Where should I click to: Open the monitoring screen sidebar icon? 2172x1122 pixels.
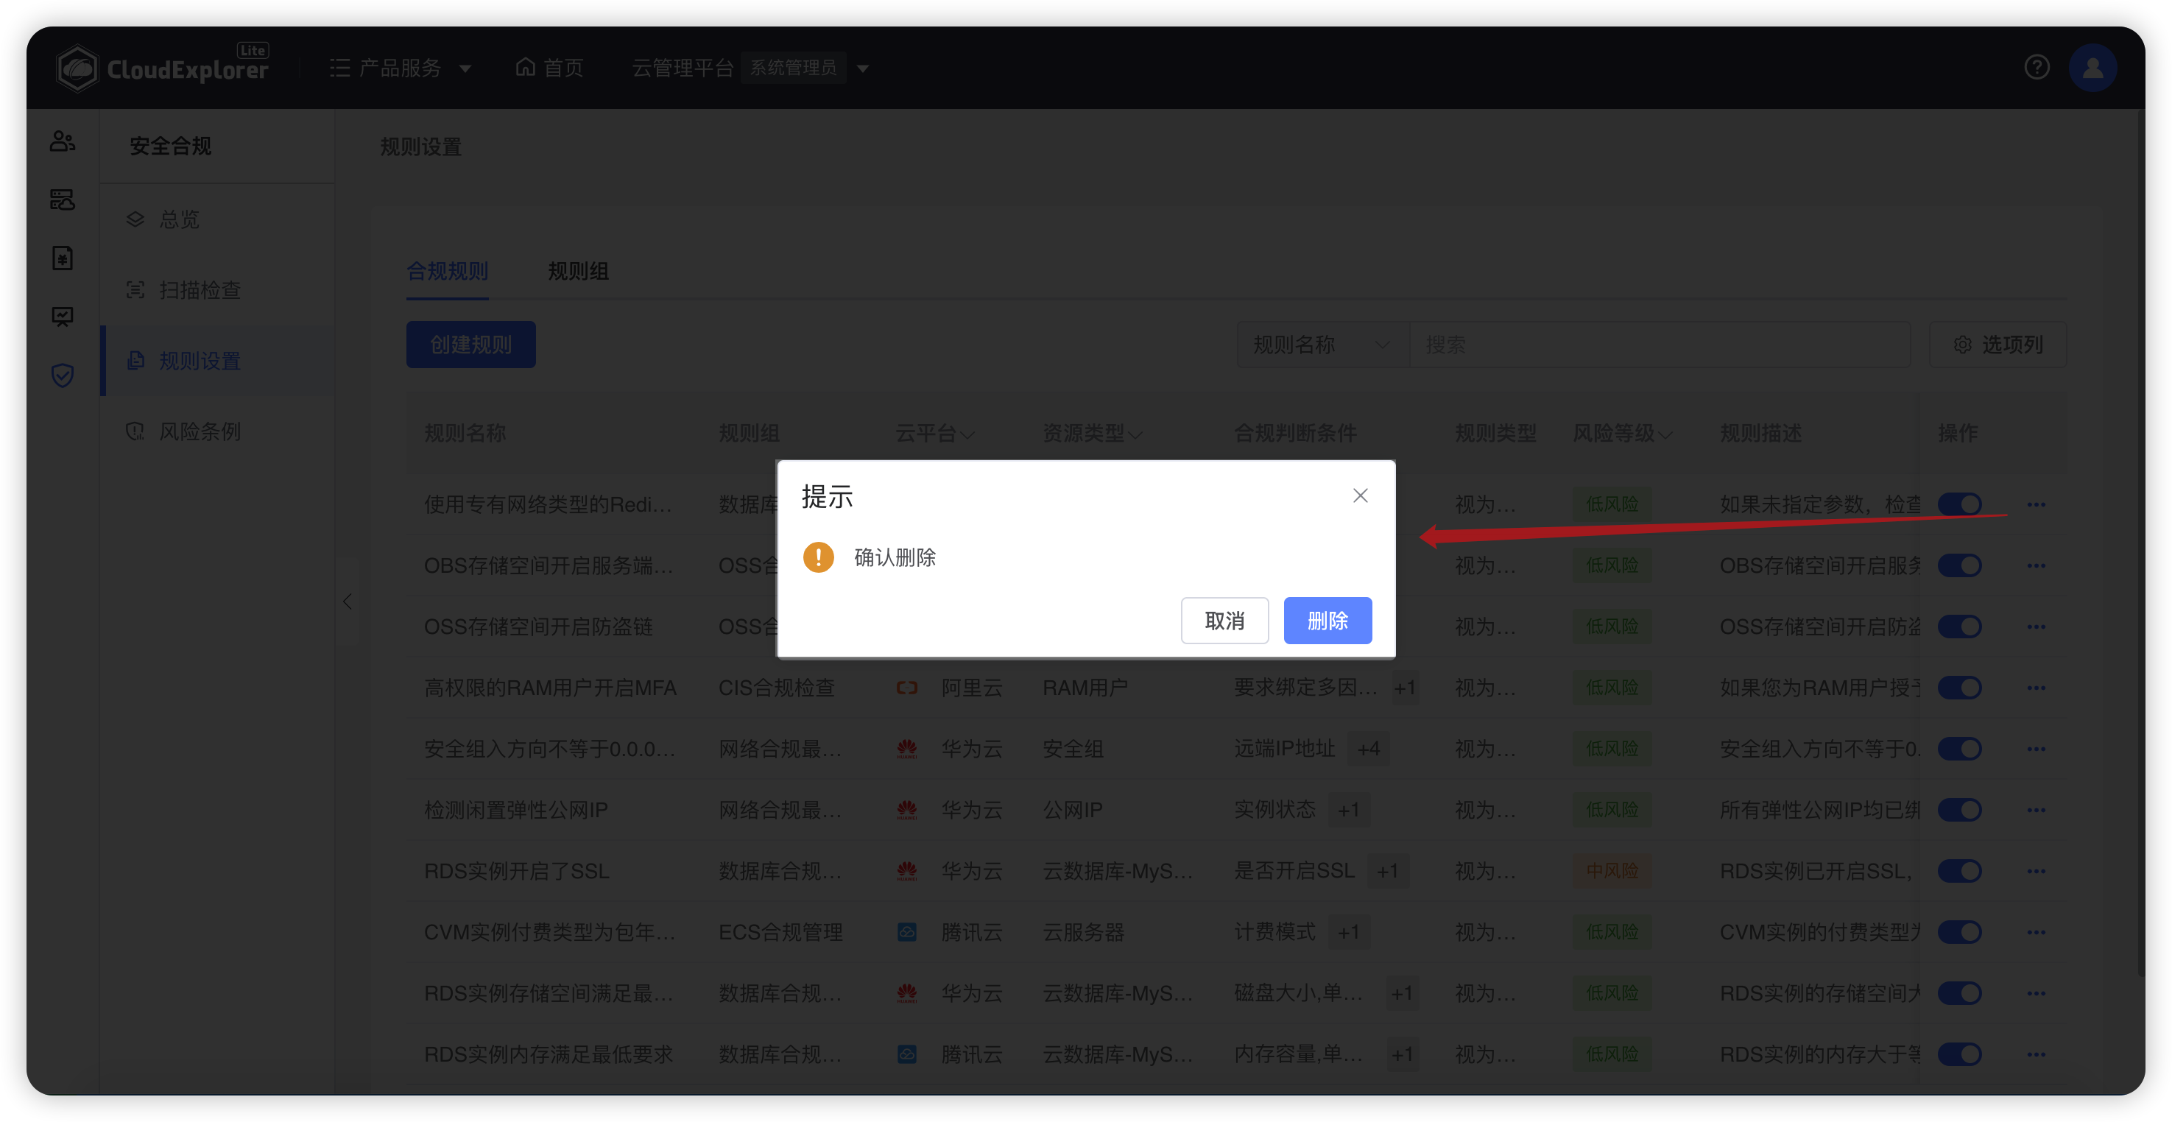63,317
